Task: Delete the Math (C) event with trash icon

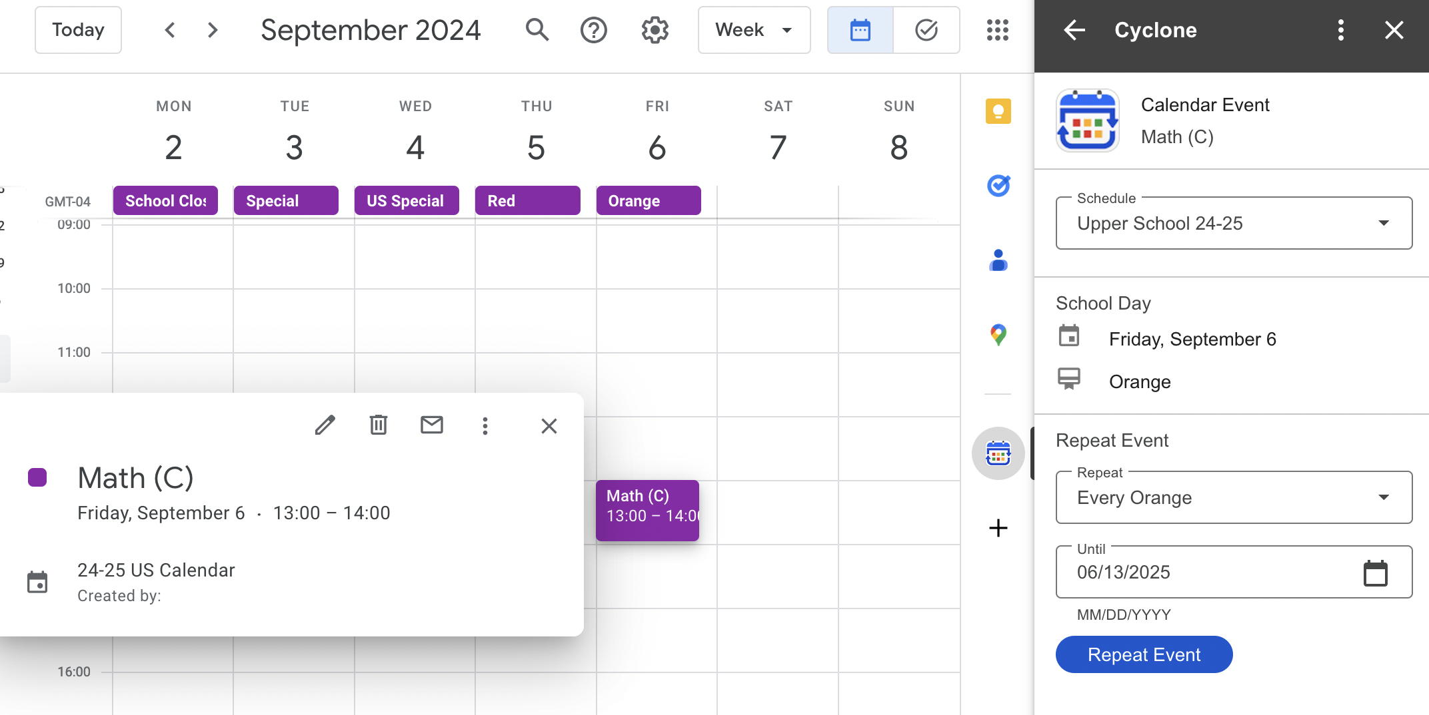Action: 379,425
